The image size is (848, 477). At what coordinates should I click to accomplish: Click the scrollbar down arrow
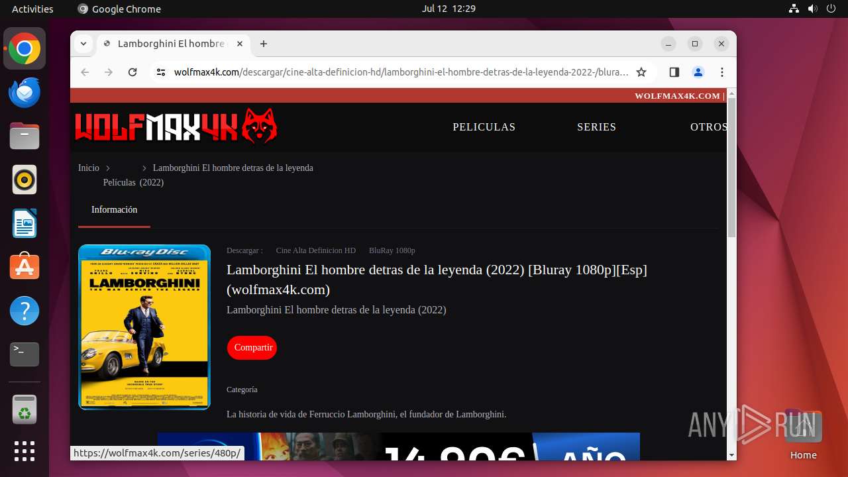[x=731, y=455]
